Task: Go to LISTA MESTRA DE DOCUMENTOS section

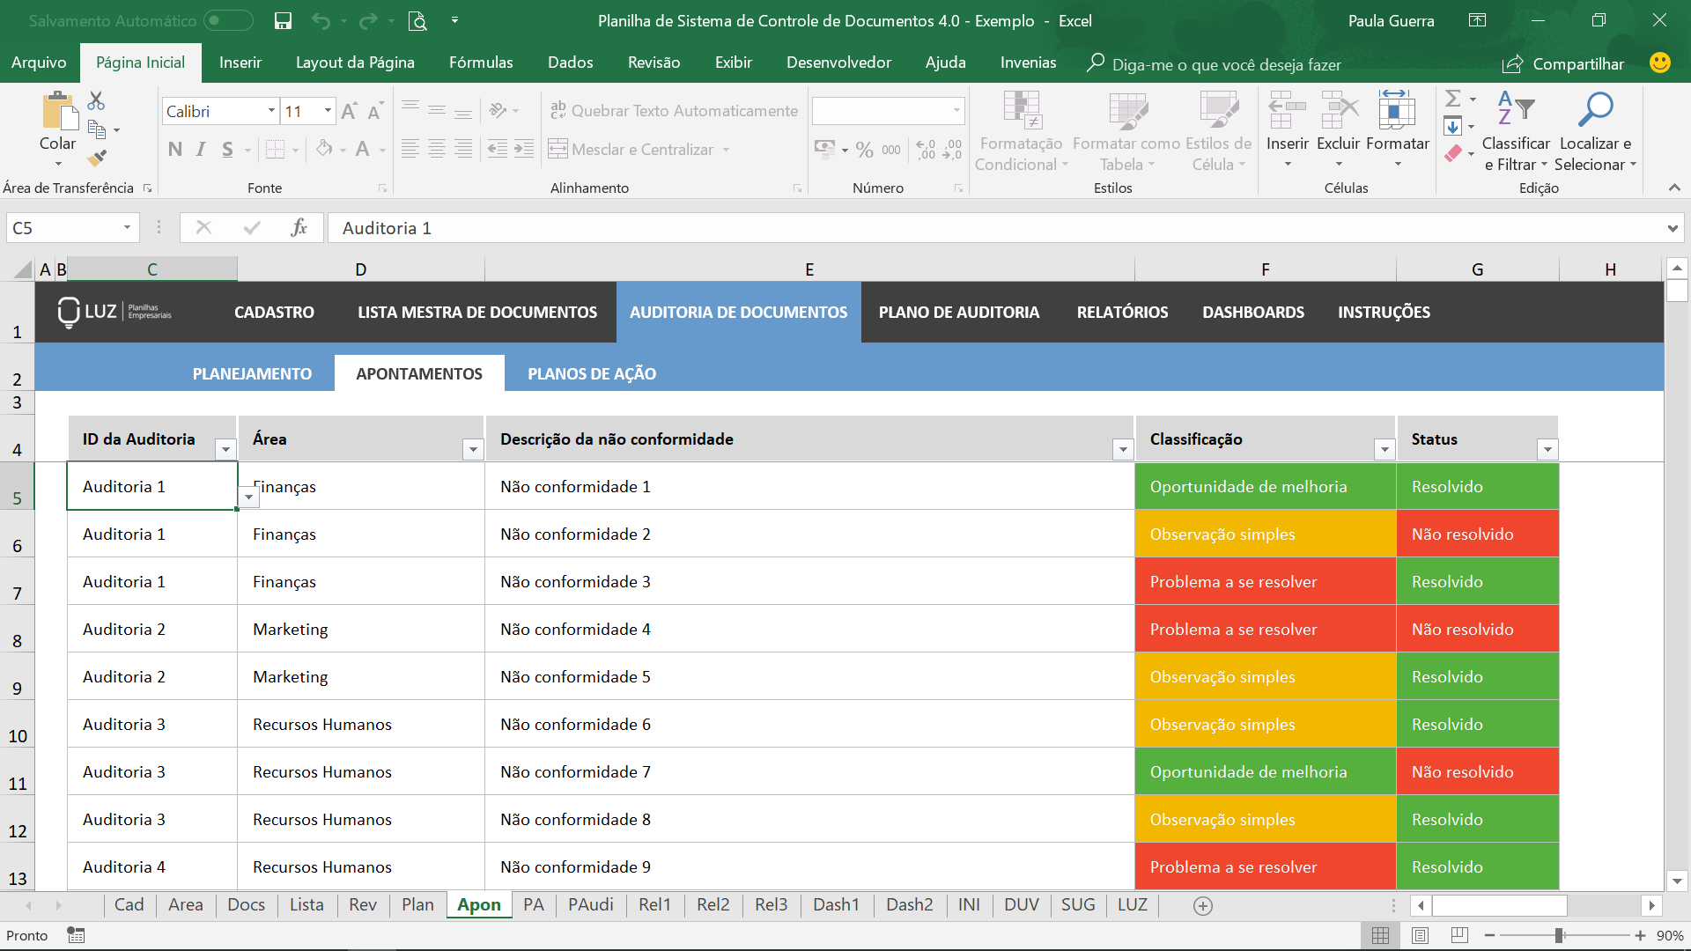Action: pos(477,312)
